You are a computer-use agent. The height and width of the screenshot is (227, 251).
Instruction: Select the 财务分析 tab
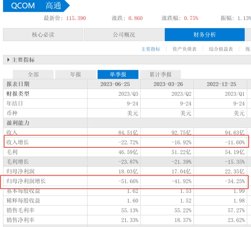click(x=204, y=35)
